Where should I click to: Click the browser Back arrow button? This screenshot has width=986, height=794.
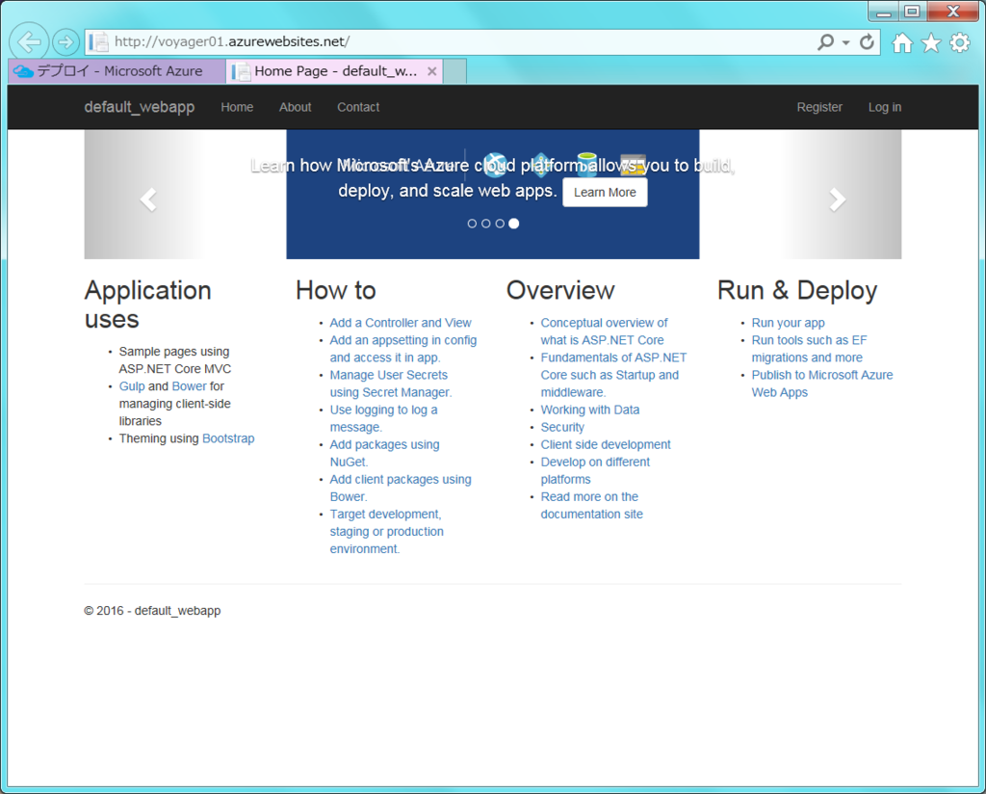[29, 42]
